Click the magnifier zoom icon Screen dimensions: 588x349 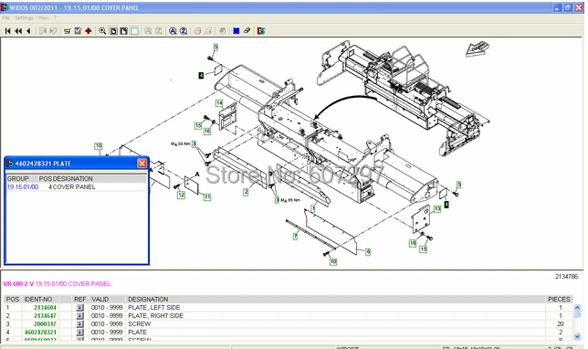[x=102, y=31]
